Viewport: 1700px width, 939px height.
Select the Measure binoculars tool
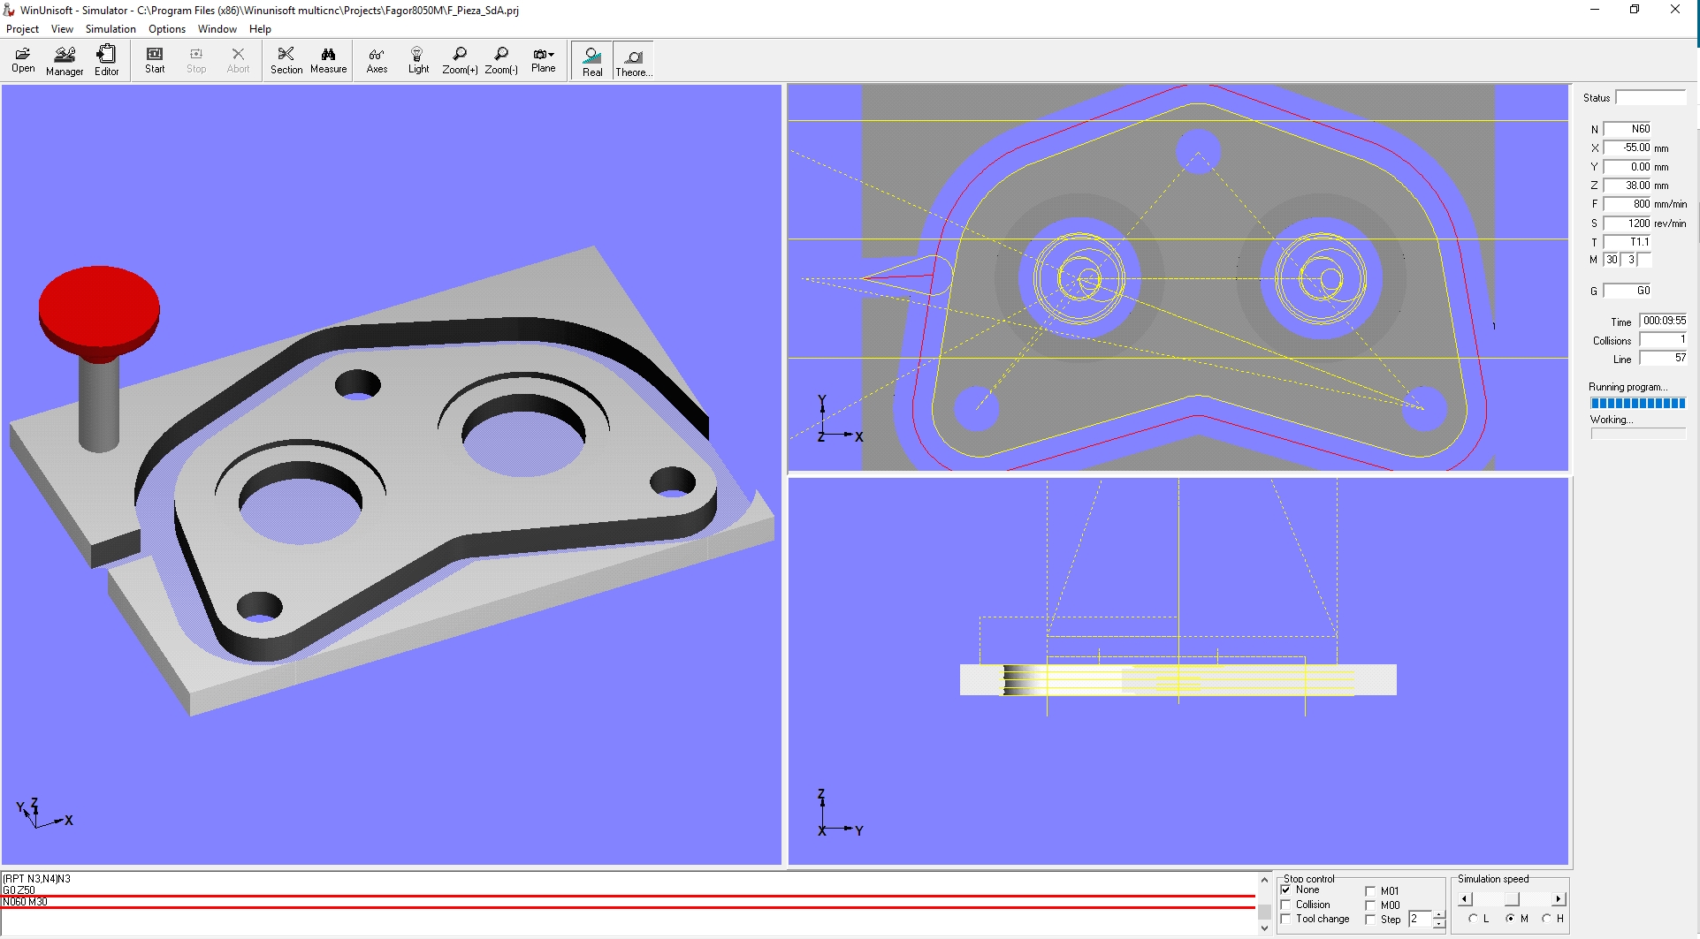328,60
